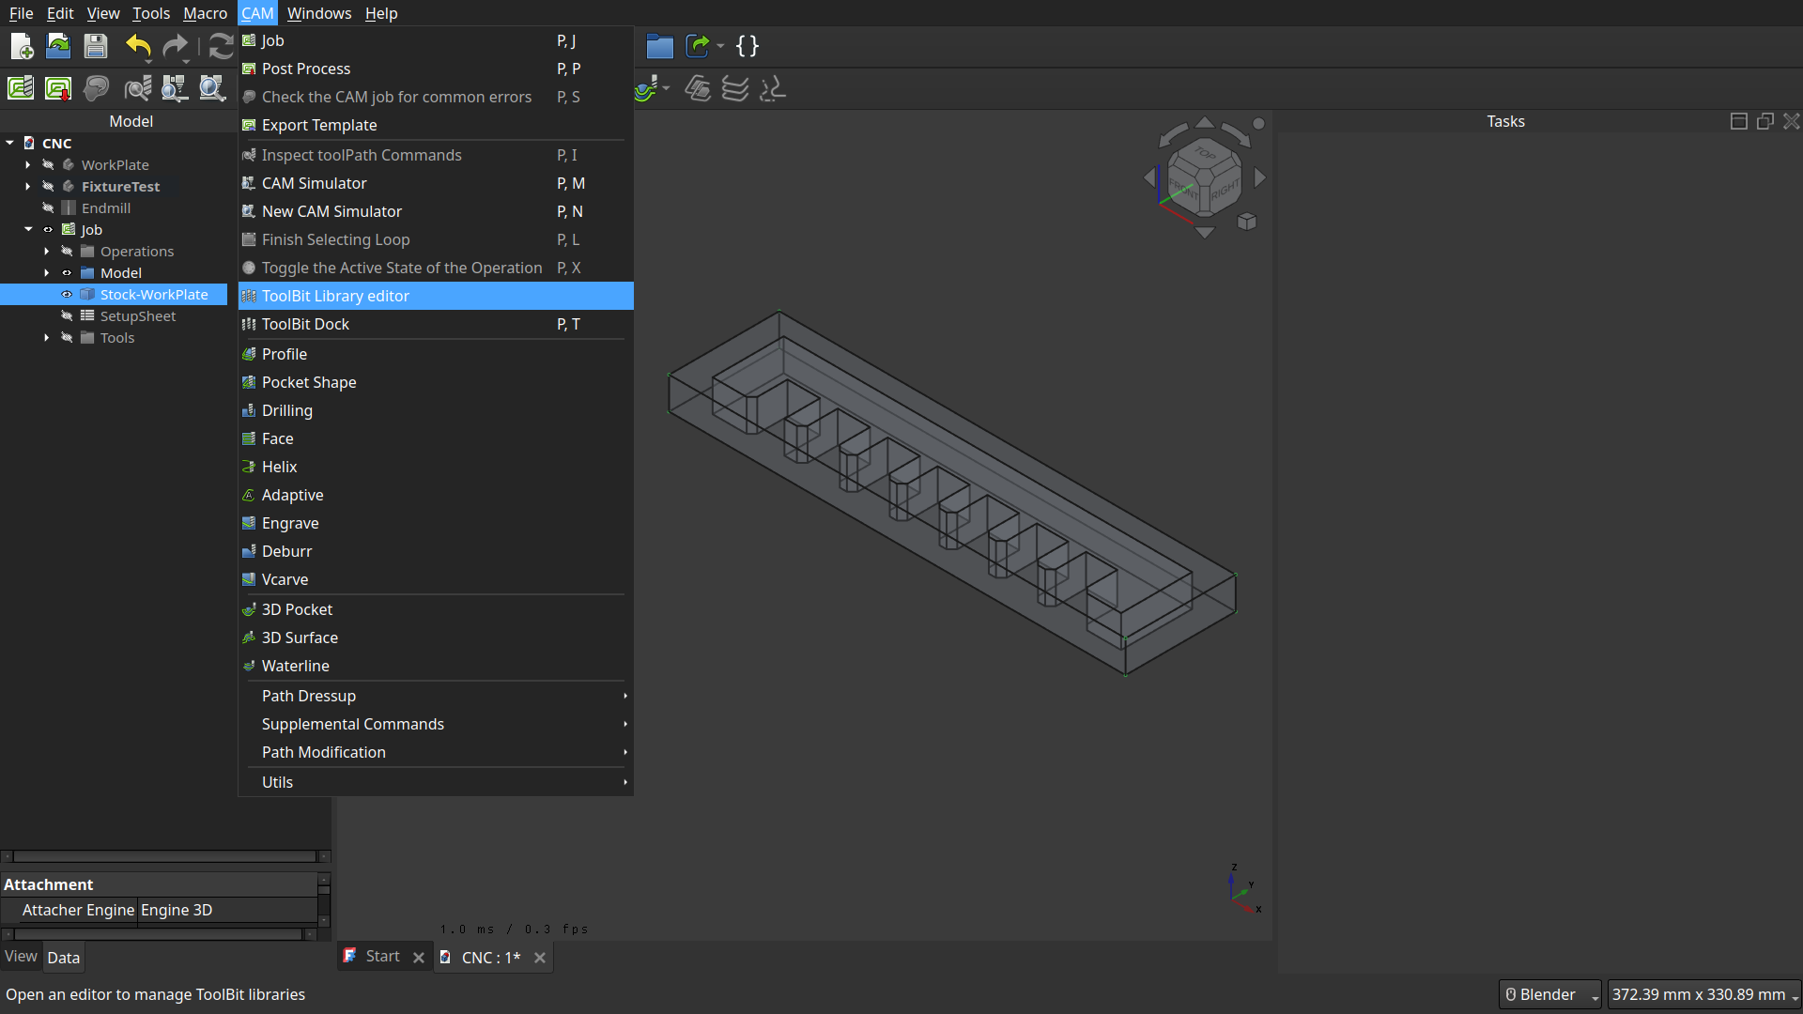The height and width of the screenshot is (1014, 1803).
Task: Toggle visibility of Tools folder
Action: coord(67,338)
